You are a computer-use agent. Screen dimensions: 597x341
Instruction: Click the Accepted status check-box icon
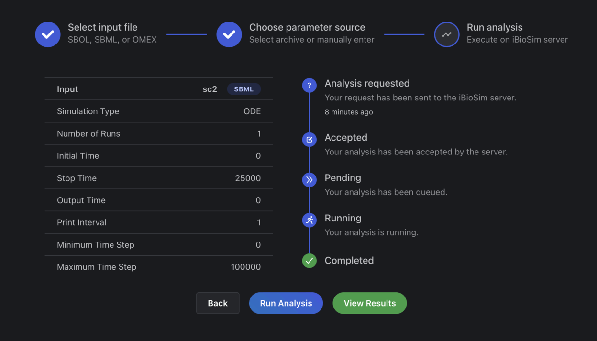click(x=310, y=140)
